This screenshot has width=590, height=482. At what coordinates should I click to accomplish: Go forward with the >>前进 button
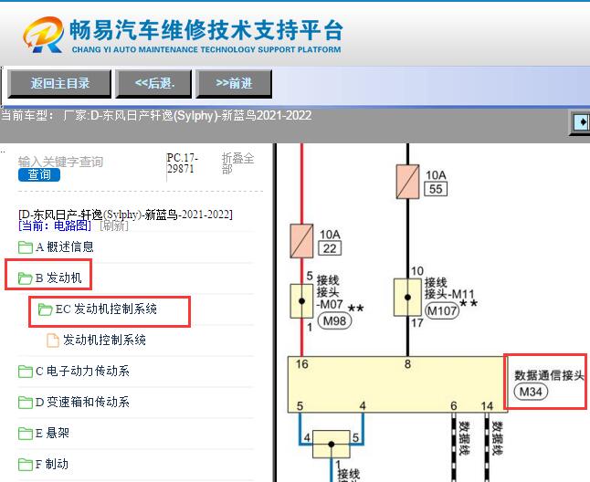pyautogui.click(x=234, y=83)
